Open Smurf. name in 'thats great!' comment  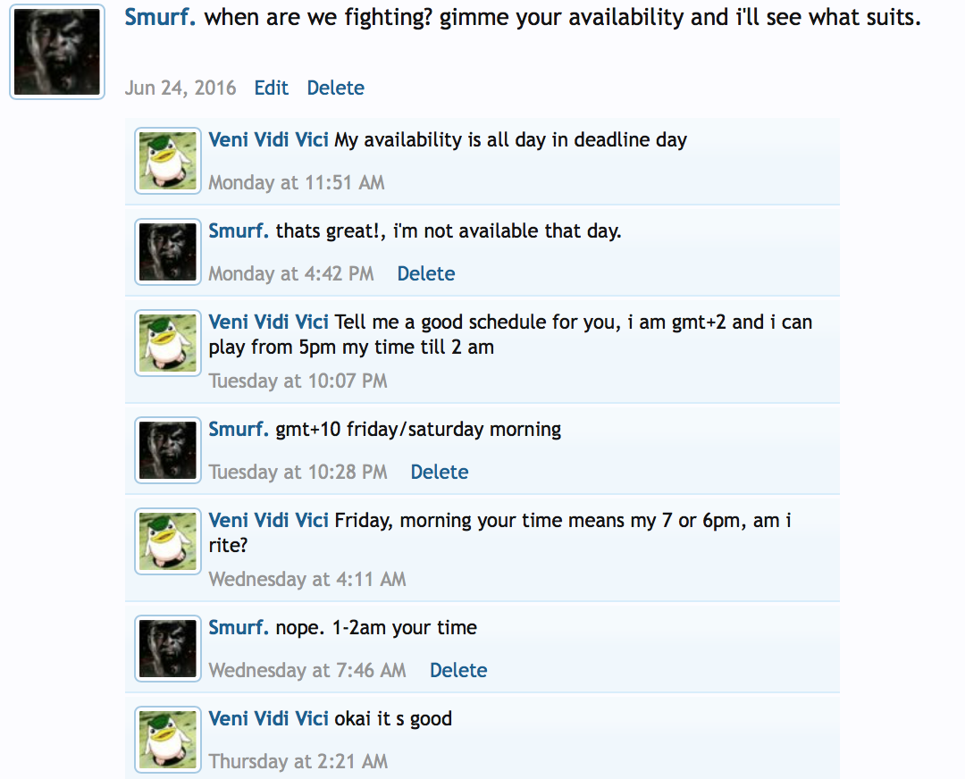(239, 230)
